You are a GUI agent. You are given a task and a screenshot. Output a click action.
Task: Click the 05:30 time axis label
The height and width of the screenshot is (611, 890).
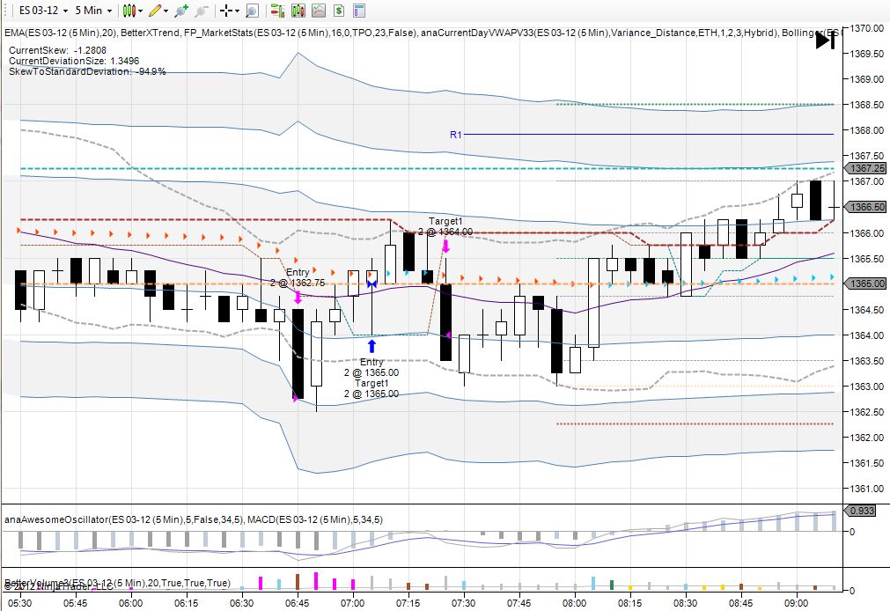pos(20,603)
